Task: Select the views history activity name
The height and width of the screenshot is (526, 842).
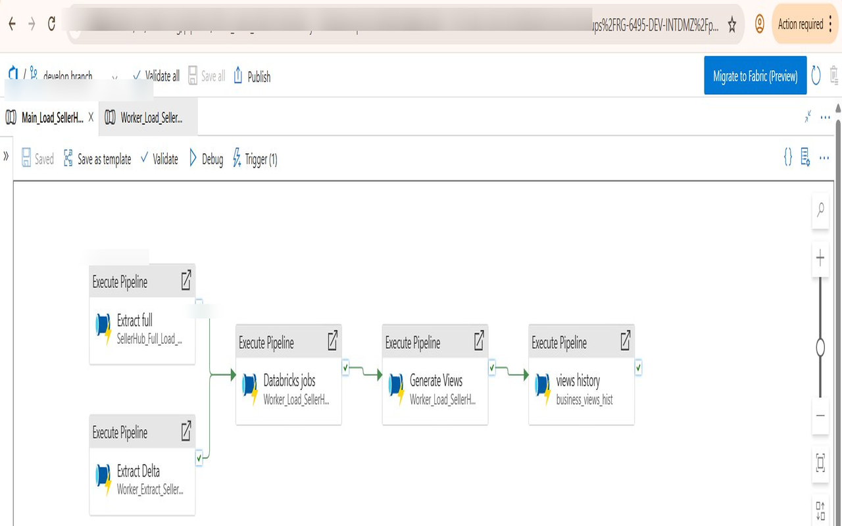Action: (578, 381)
